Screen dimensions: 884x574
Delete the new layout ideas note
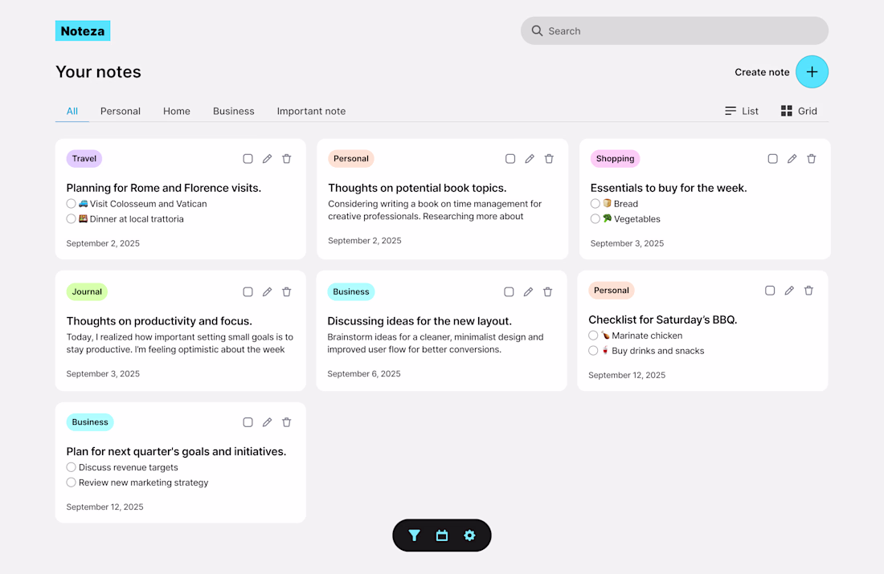[547, 291]
